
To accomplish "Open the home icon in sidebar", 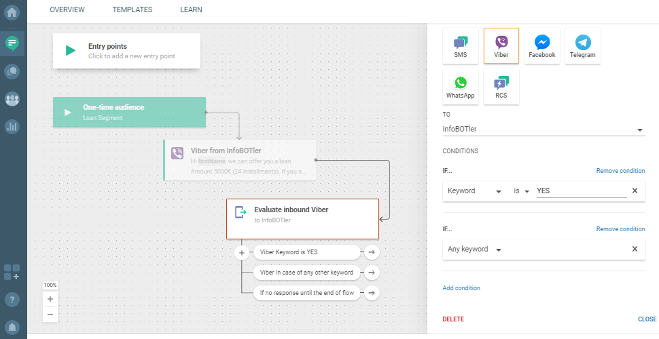I will pyautogui.click(x=12, y=12).
